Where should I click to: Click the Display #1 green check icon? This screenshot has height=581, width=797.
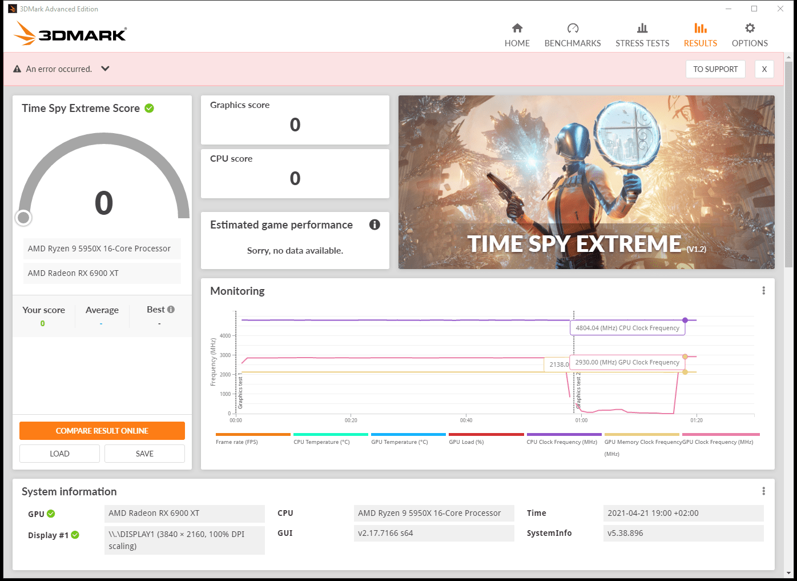point(75,535)
